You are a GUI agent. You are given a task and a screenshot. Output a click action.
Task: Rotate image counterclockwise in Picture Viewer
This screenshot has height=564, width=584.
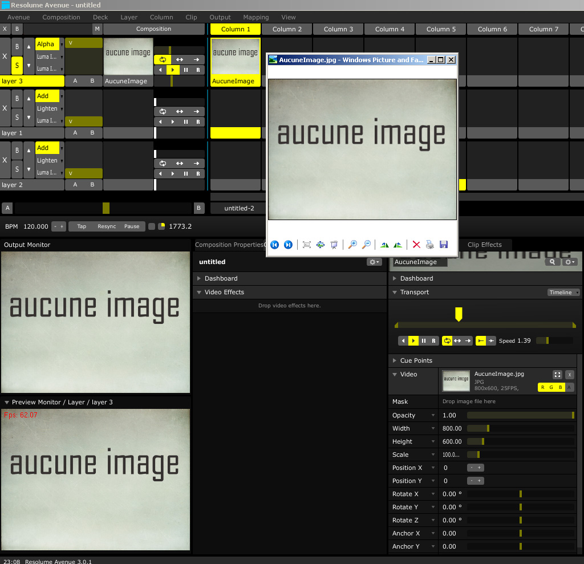[398, 245]
